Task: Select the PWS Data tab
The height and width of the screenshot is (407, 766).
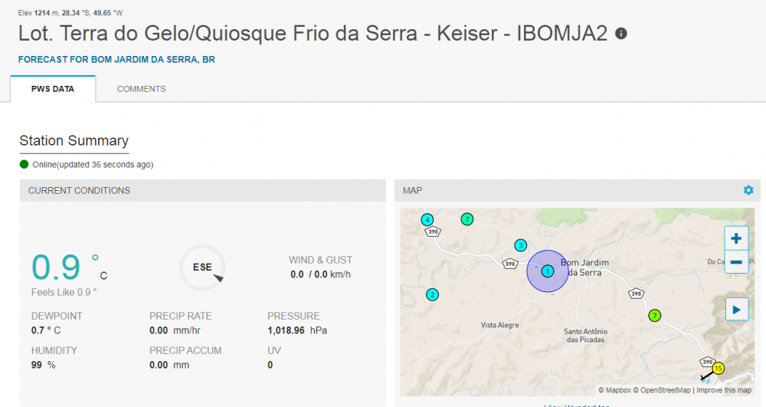Action: click(53, 89)
